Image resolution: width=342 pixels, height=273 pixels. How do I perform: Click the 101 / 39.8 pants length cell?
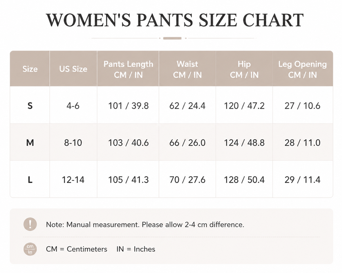(129, 106)
